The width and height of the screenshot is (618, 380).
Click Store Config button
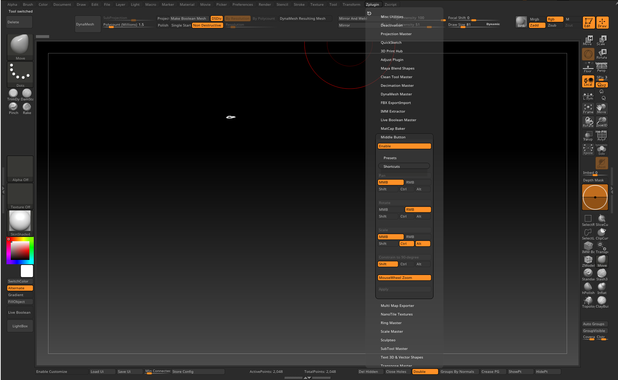(x=198, y=372)
